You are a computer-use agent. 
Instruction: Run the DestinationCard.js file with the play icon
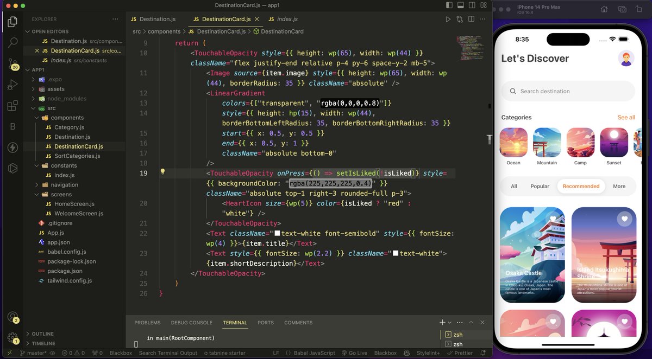point(448,18)
